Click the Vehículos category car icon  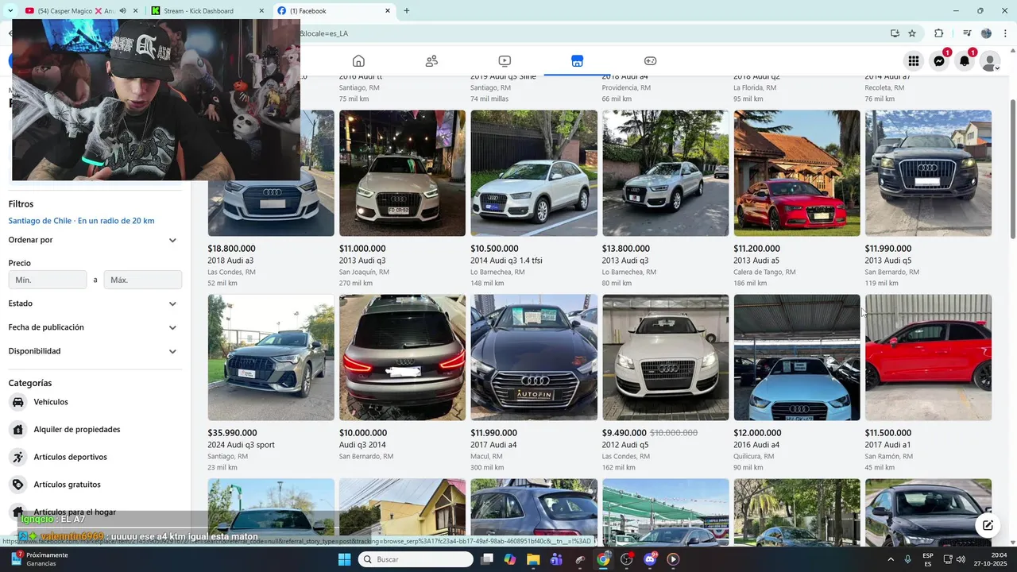pos(17,402)
